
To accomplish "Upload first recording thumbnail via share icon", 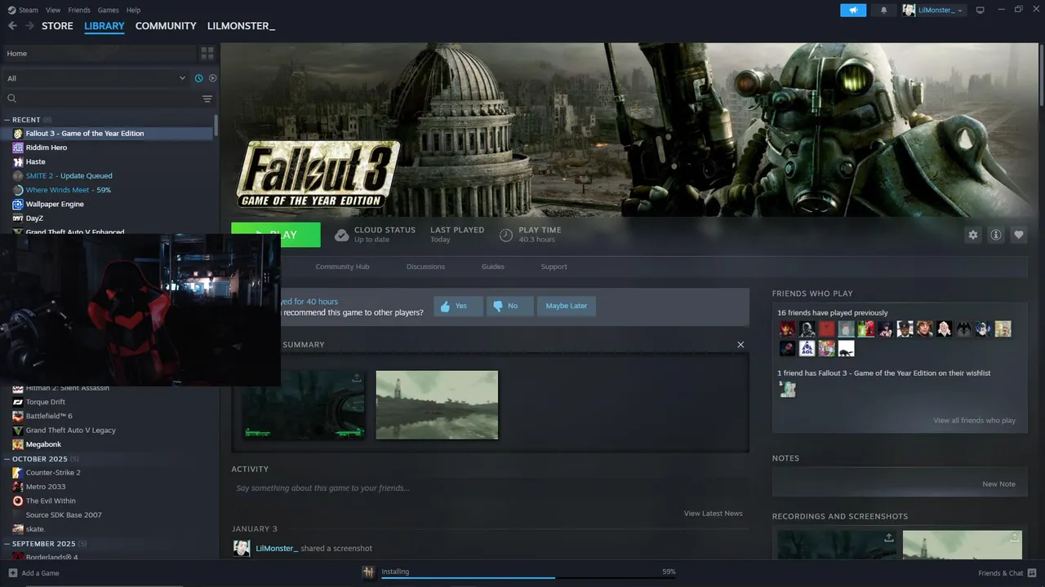I will (888, 537).
